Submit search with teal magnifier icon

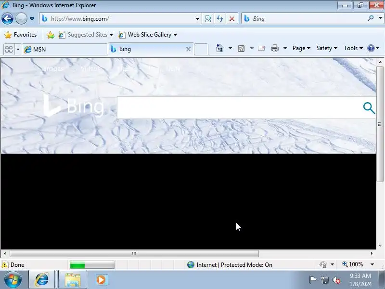pos(369,108)
